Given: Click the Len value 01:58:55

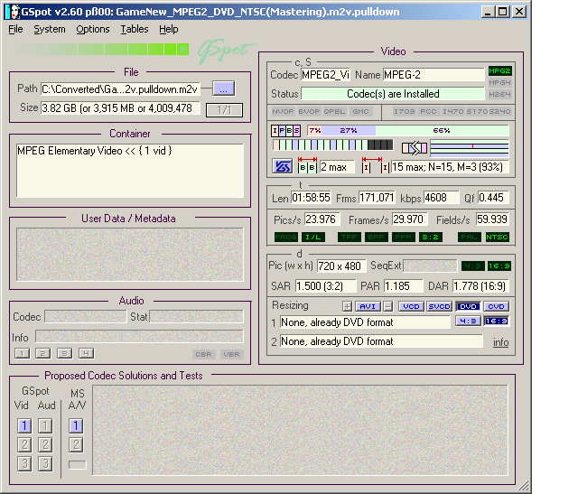Looking at the screenshot, I should [x=311, y=198].
